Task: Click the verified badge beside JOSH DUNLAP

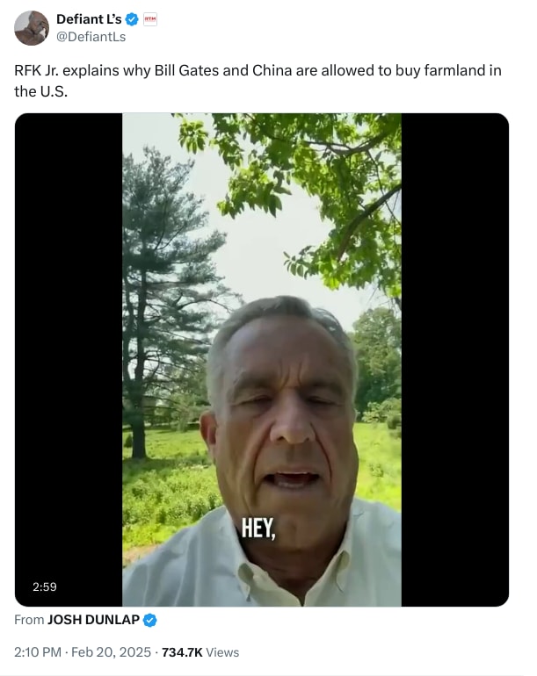Action: (x=149, y=620)
